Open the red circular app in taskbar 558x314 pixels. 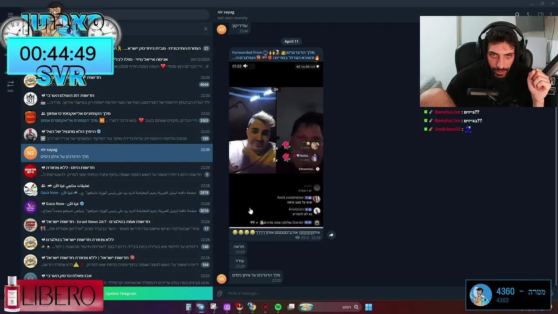(265, 307)
